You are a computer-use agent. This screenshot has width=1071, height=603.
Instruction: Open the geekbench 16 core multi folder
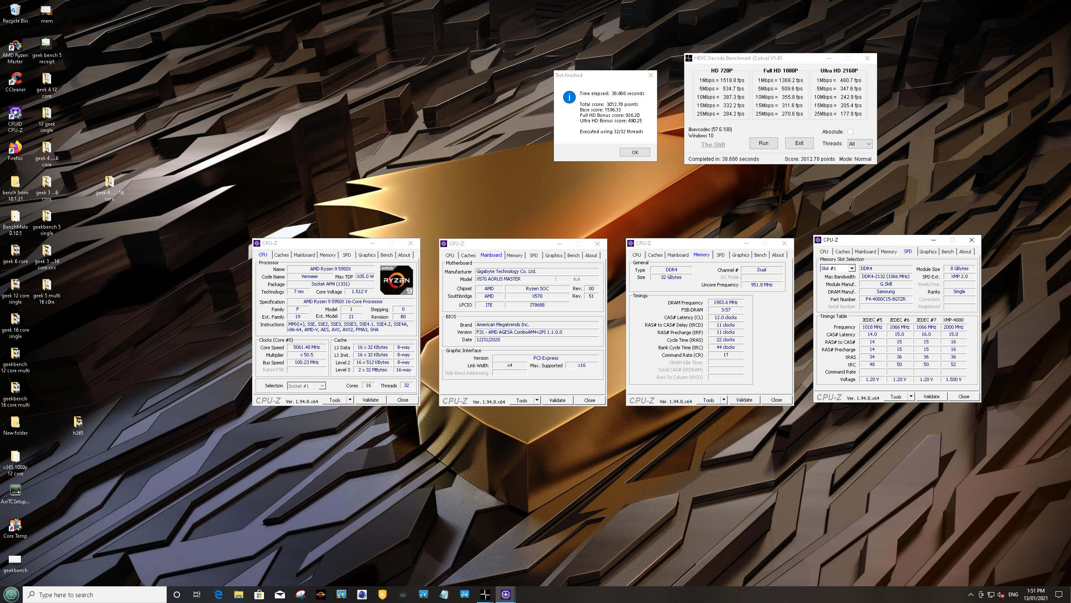click(15, 394)
